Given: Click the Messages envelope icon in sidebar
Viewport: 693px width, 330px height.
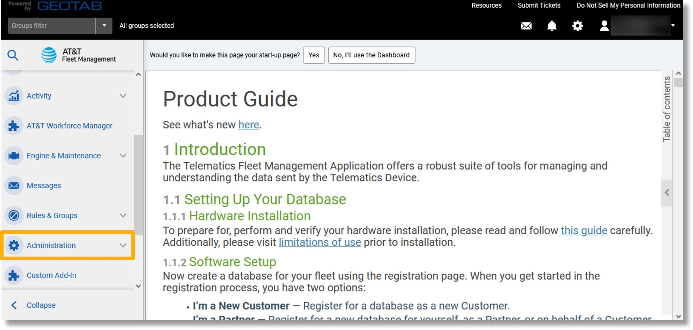Looking at the screenshot, I should tap(14, 186).
